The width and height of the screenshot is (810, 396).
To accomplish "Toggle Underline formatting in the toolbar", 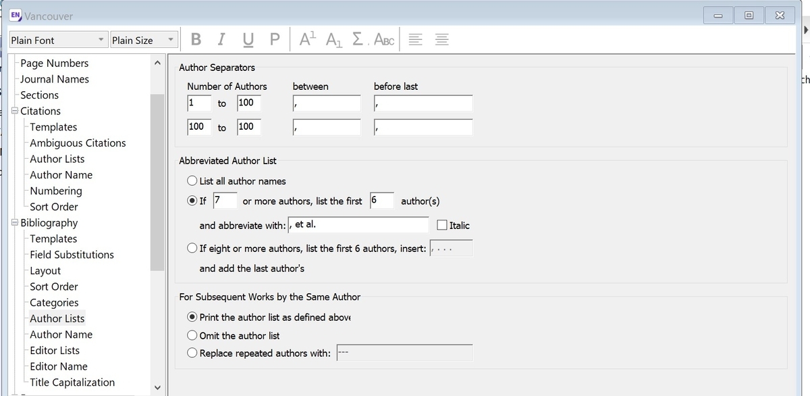I will coord(248,40).
